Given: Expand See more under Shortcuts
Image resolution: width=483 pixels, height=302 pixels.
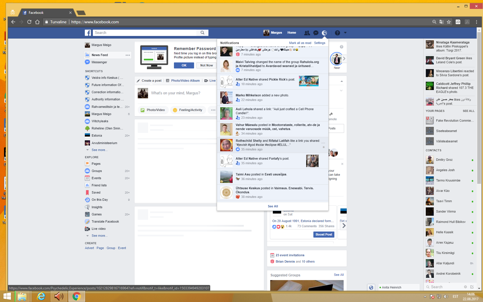Looking at the screenshot, I should pyautogui.click(x=99, y=150).
